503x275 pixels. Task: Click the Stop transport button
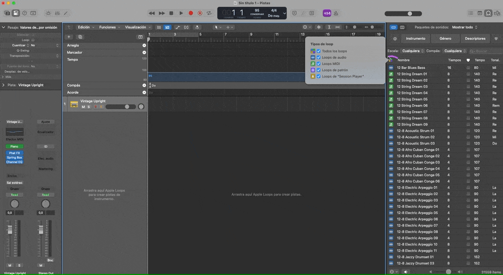click(x=171, y=13)
